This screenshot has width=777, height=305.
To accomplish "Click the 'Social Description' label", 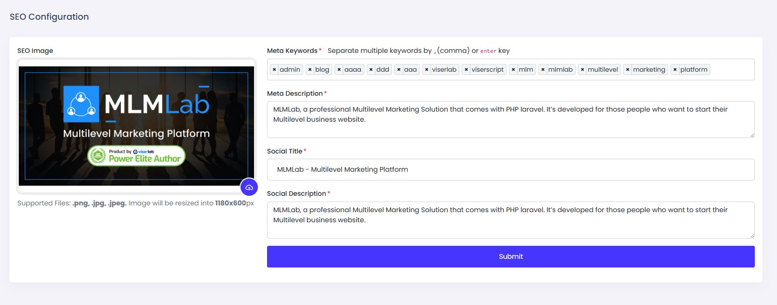I will [296, 193].
